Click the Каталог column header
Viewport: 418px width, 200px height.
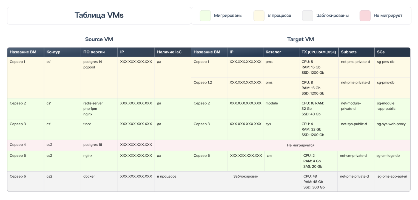click(273, 52)
